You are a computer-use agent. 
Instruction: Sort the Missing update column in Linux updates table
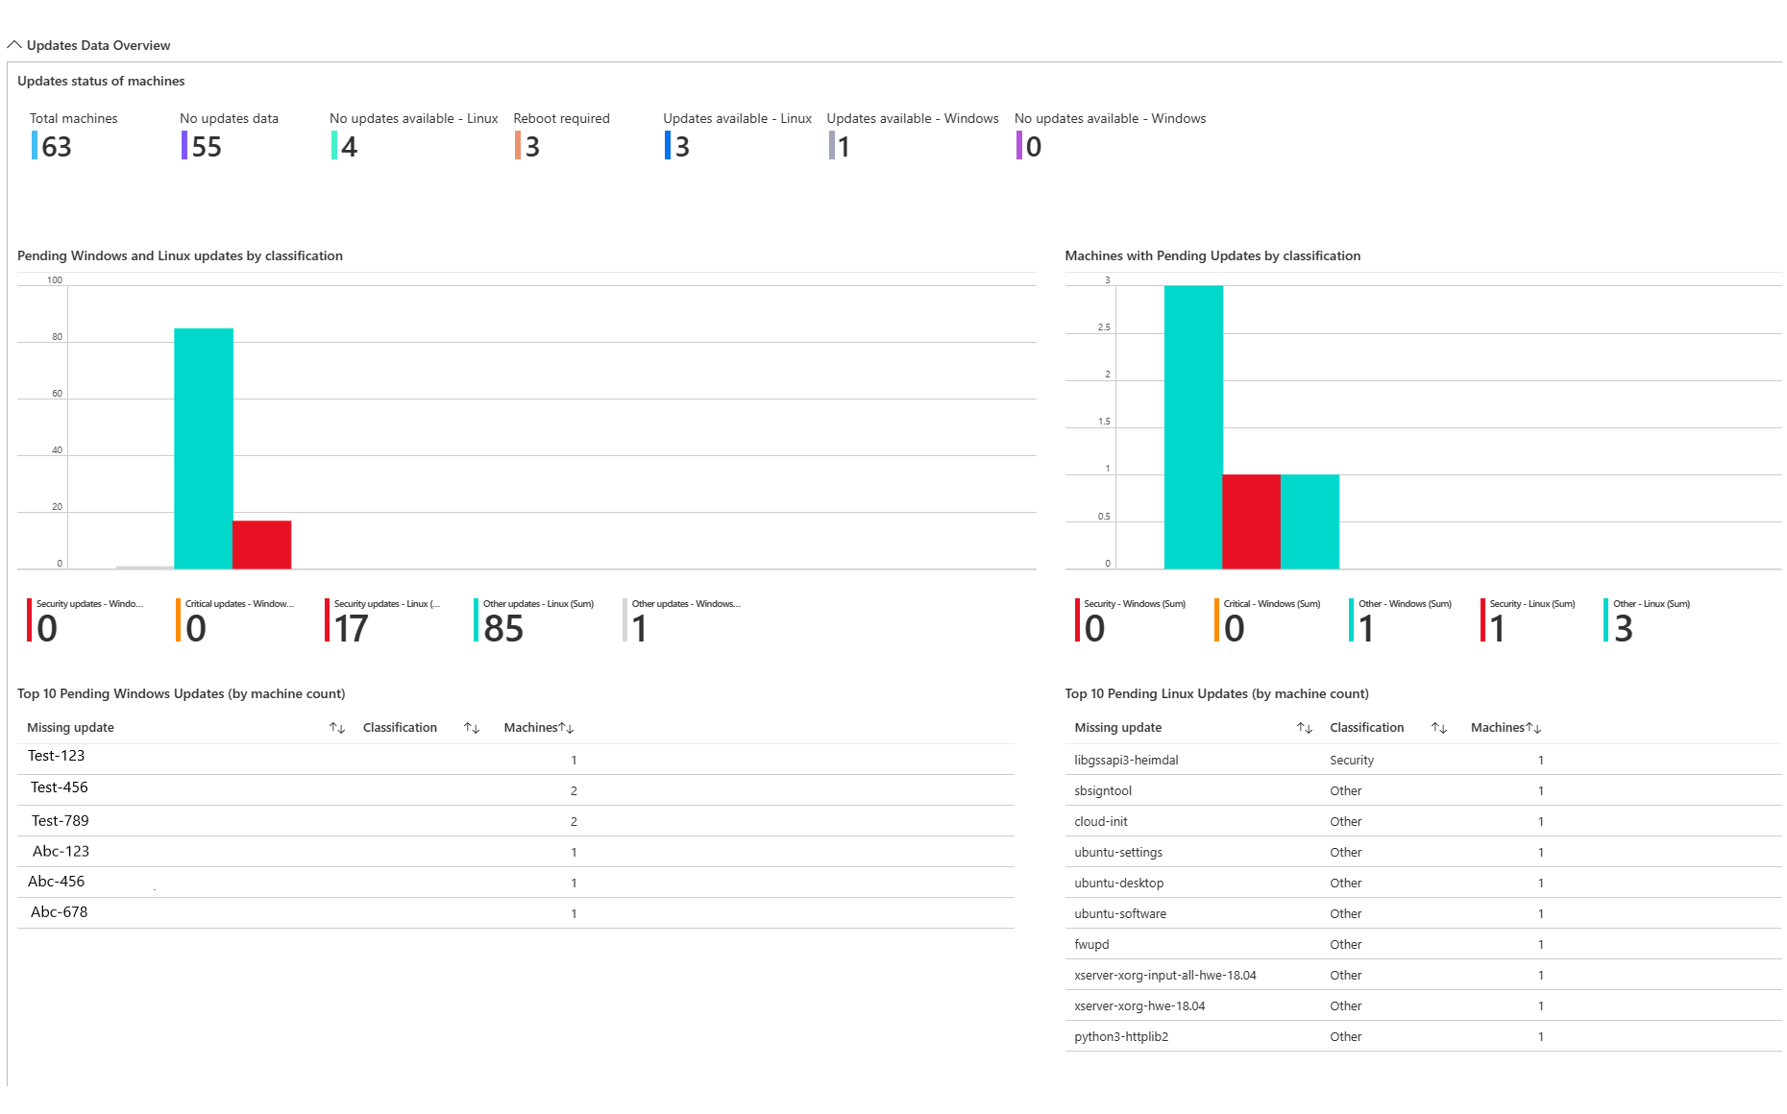point(1305,727)
